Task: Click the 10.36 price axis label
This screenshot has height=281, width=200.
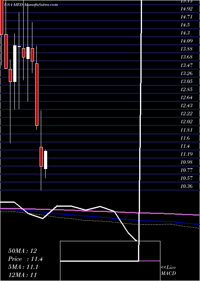Action: pyautogui.click(x=187, y=186)
